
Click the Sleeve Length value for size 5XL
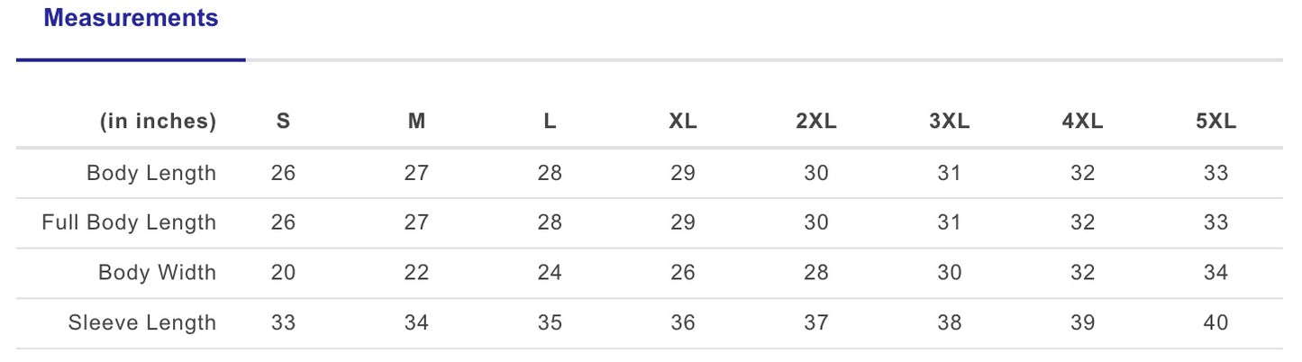point(1216,322)
